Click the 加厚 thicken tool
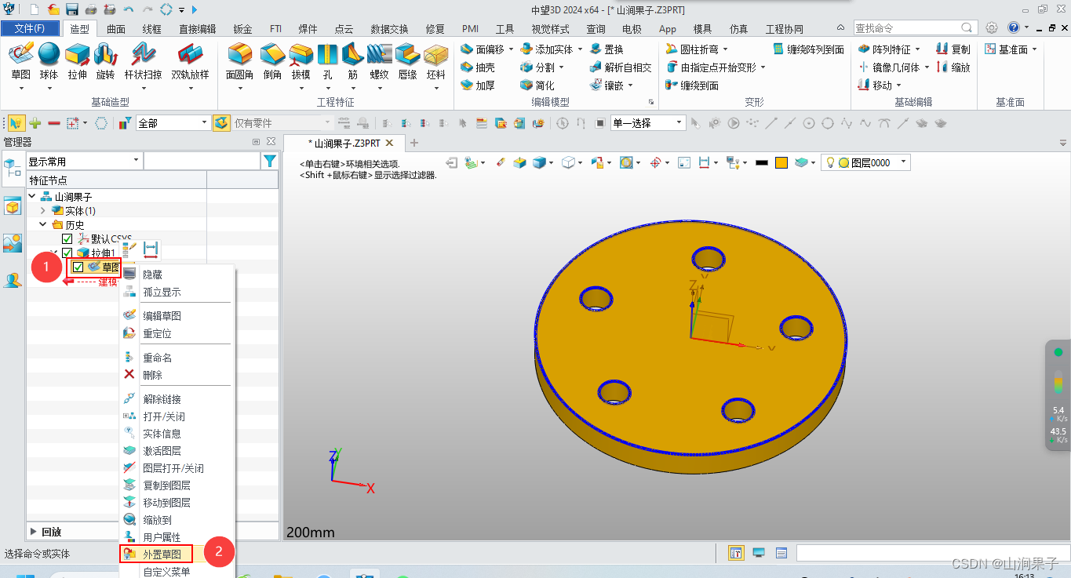The height and width of the screenshot is (578, 1071). coord(478,85)
